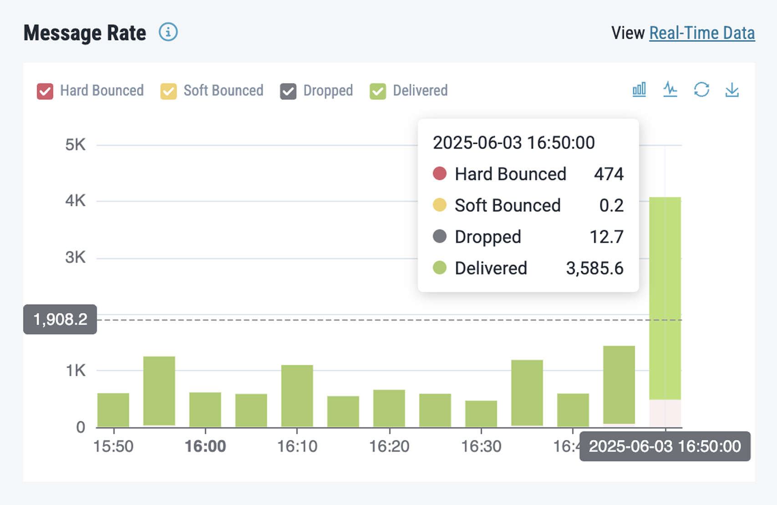Open the Message Rate info icon
The width and height of the screenshot is (777, 505).
tap(168, 32)
